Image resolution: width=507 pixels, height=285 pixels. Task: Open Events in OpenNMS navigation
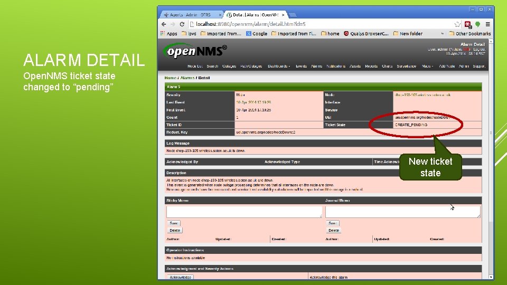(x=302, y=66)
